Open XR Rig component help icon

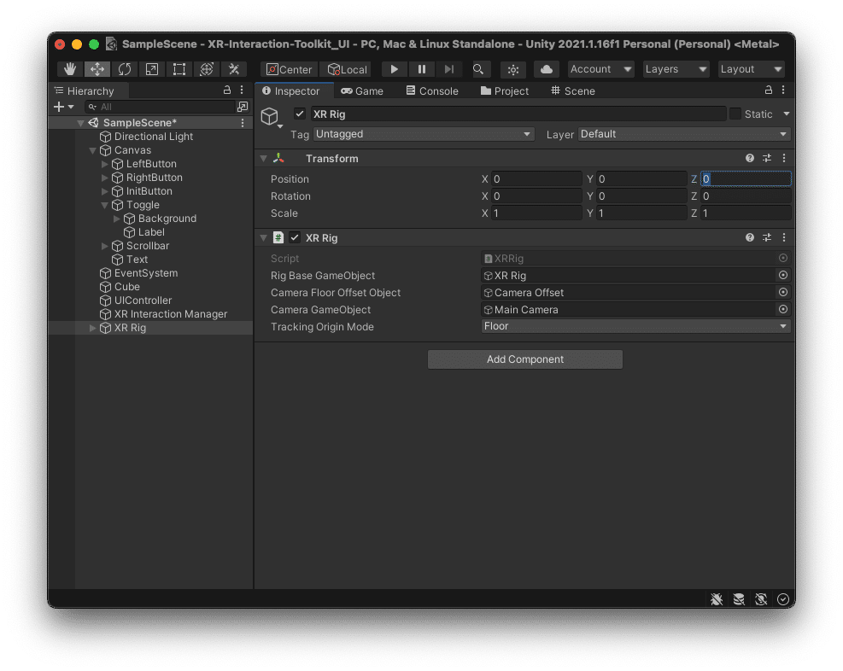coord(749,237)
